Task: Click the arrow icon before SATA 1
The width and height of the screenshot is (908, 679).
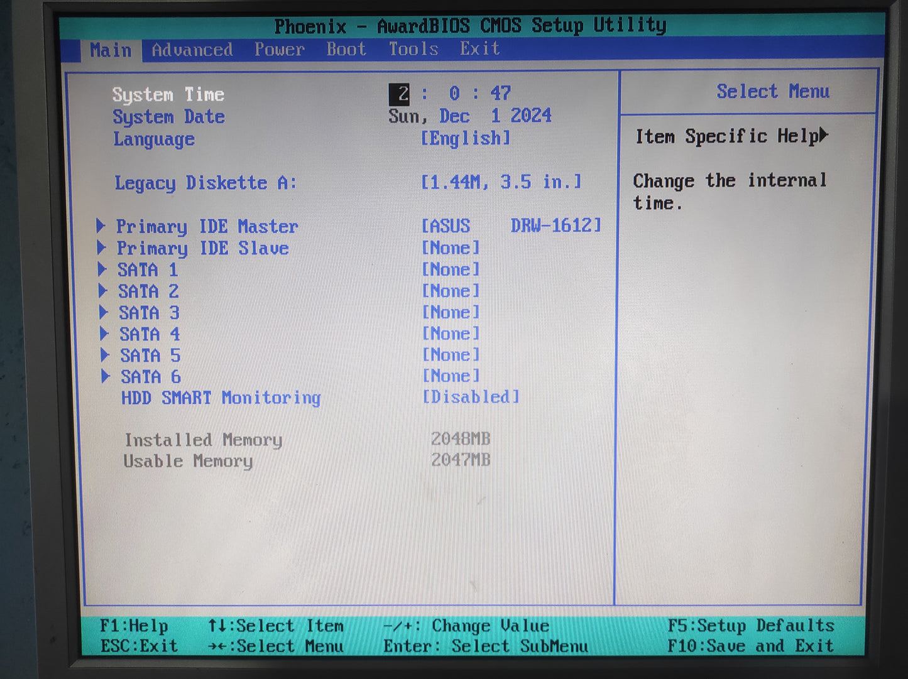Action: 102,269
